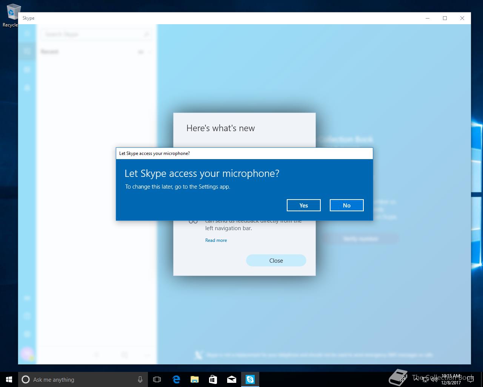The width and height of the screenshot is (483, 387).
Task: Select the Skype taskbar icon
Action: tap(250, 379)
